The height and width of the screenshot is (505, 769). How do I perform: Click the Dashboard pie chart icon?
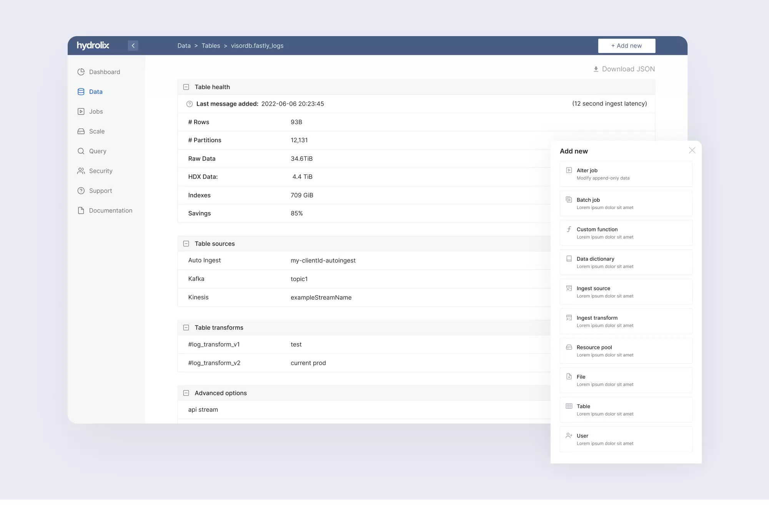coord(81,72)
